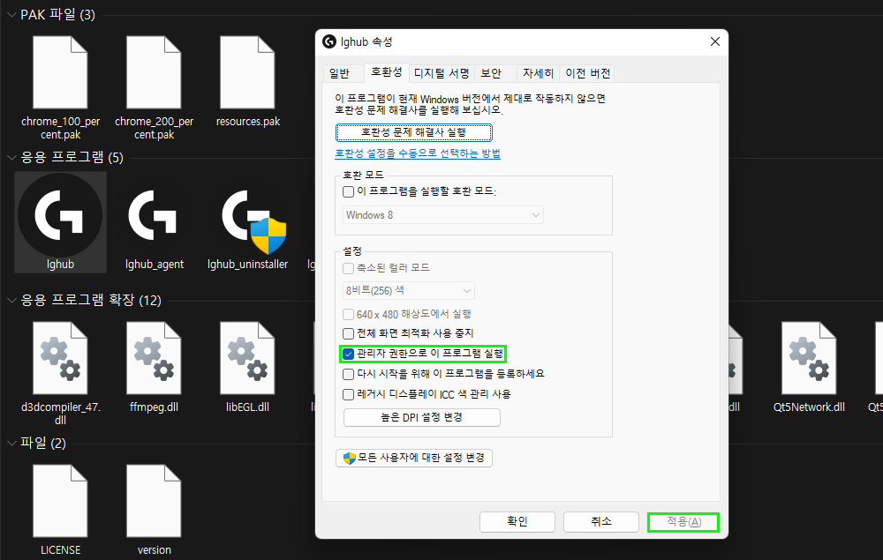The width and height of the screenshot is (883, 560).
Task: Open the 자세히 tab
Action: 539,73
